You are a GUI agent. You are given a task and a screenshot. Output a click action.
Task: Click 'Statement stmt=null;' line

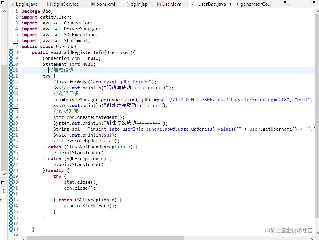tap(69, 64)
